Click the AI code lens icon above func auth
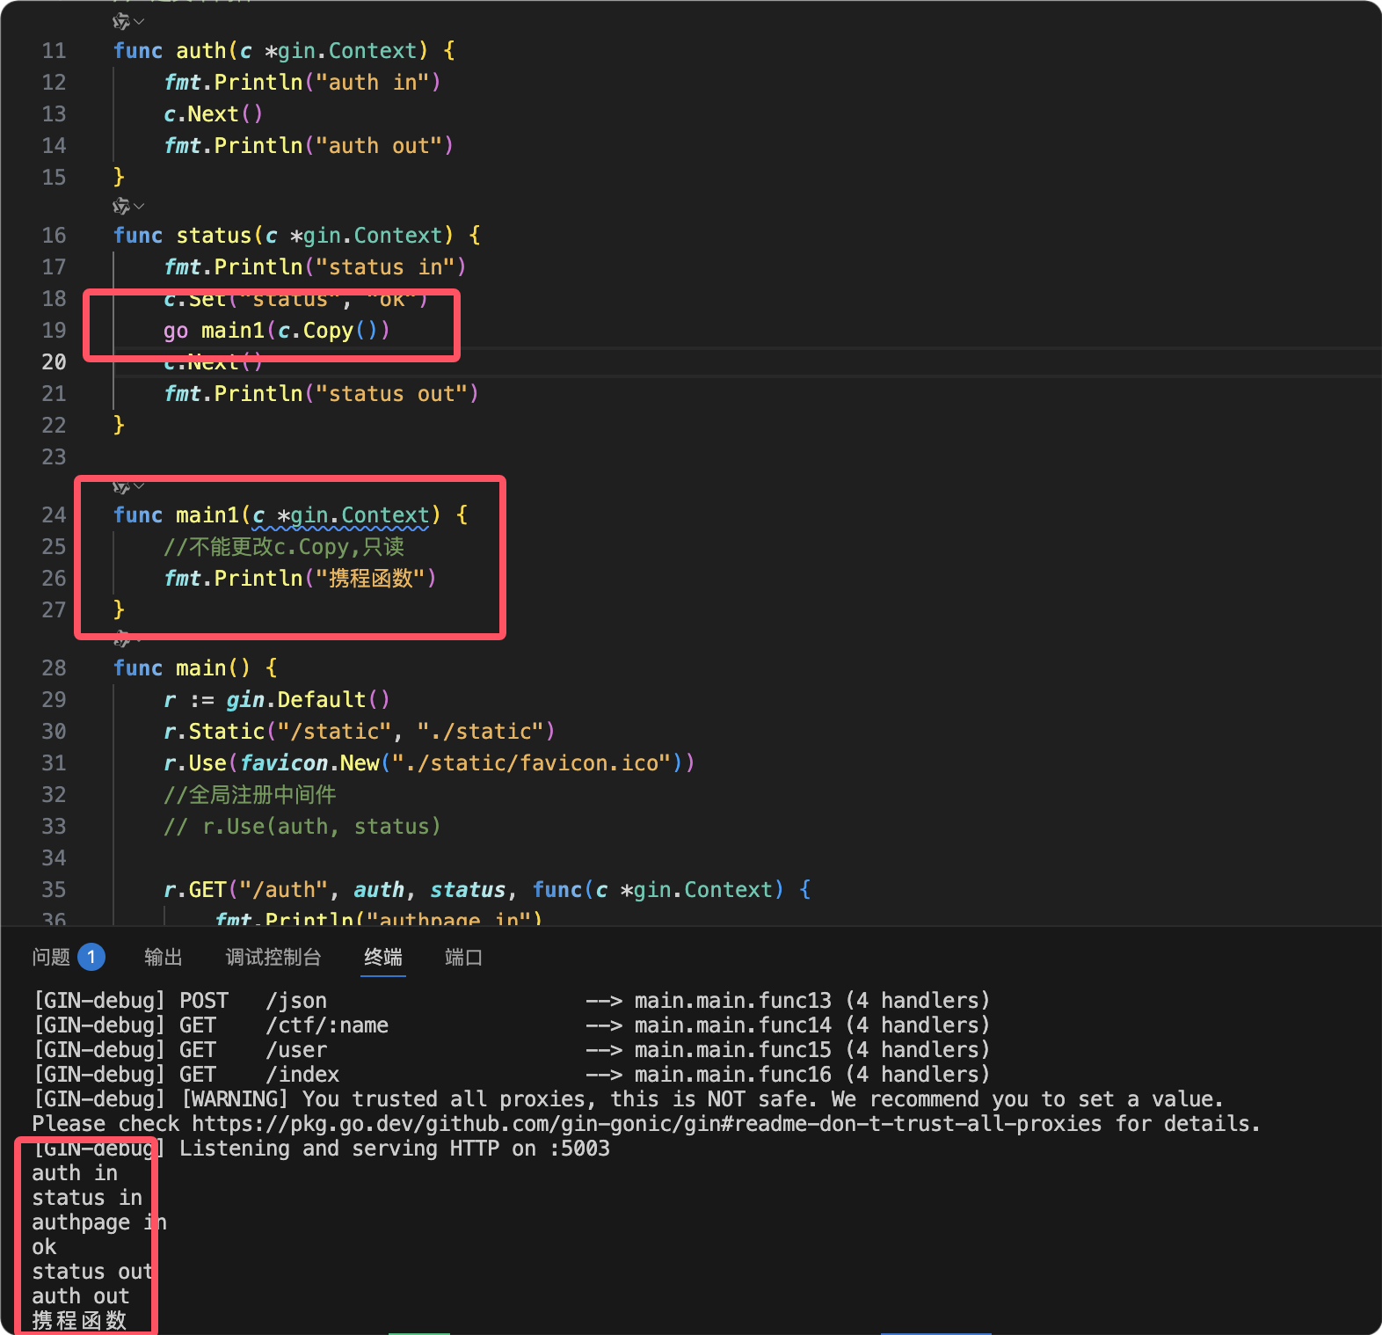 (x=120, y=21)
